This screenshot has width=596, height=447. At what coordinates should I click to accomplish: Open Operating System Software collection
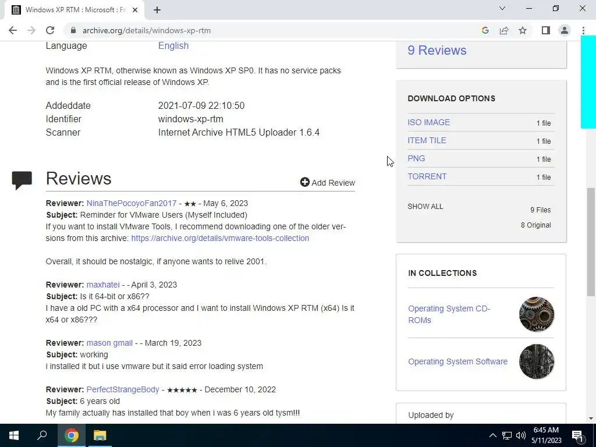tap(457, 361)
